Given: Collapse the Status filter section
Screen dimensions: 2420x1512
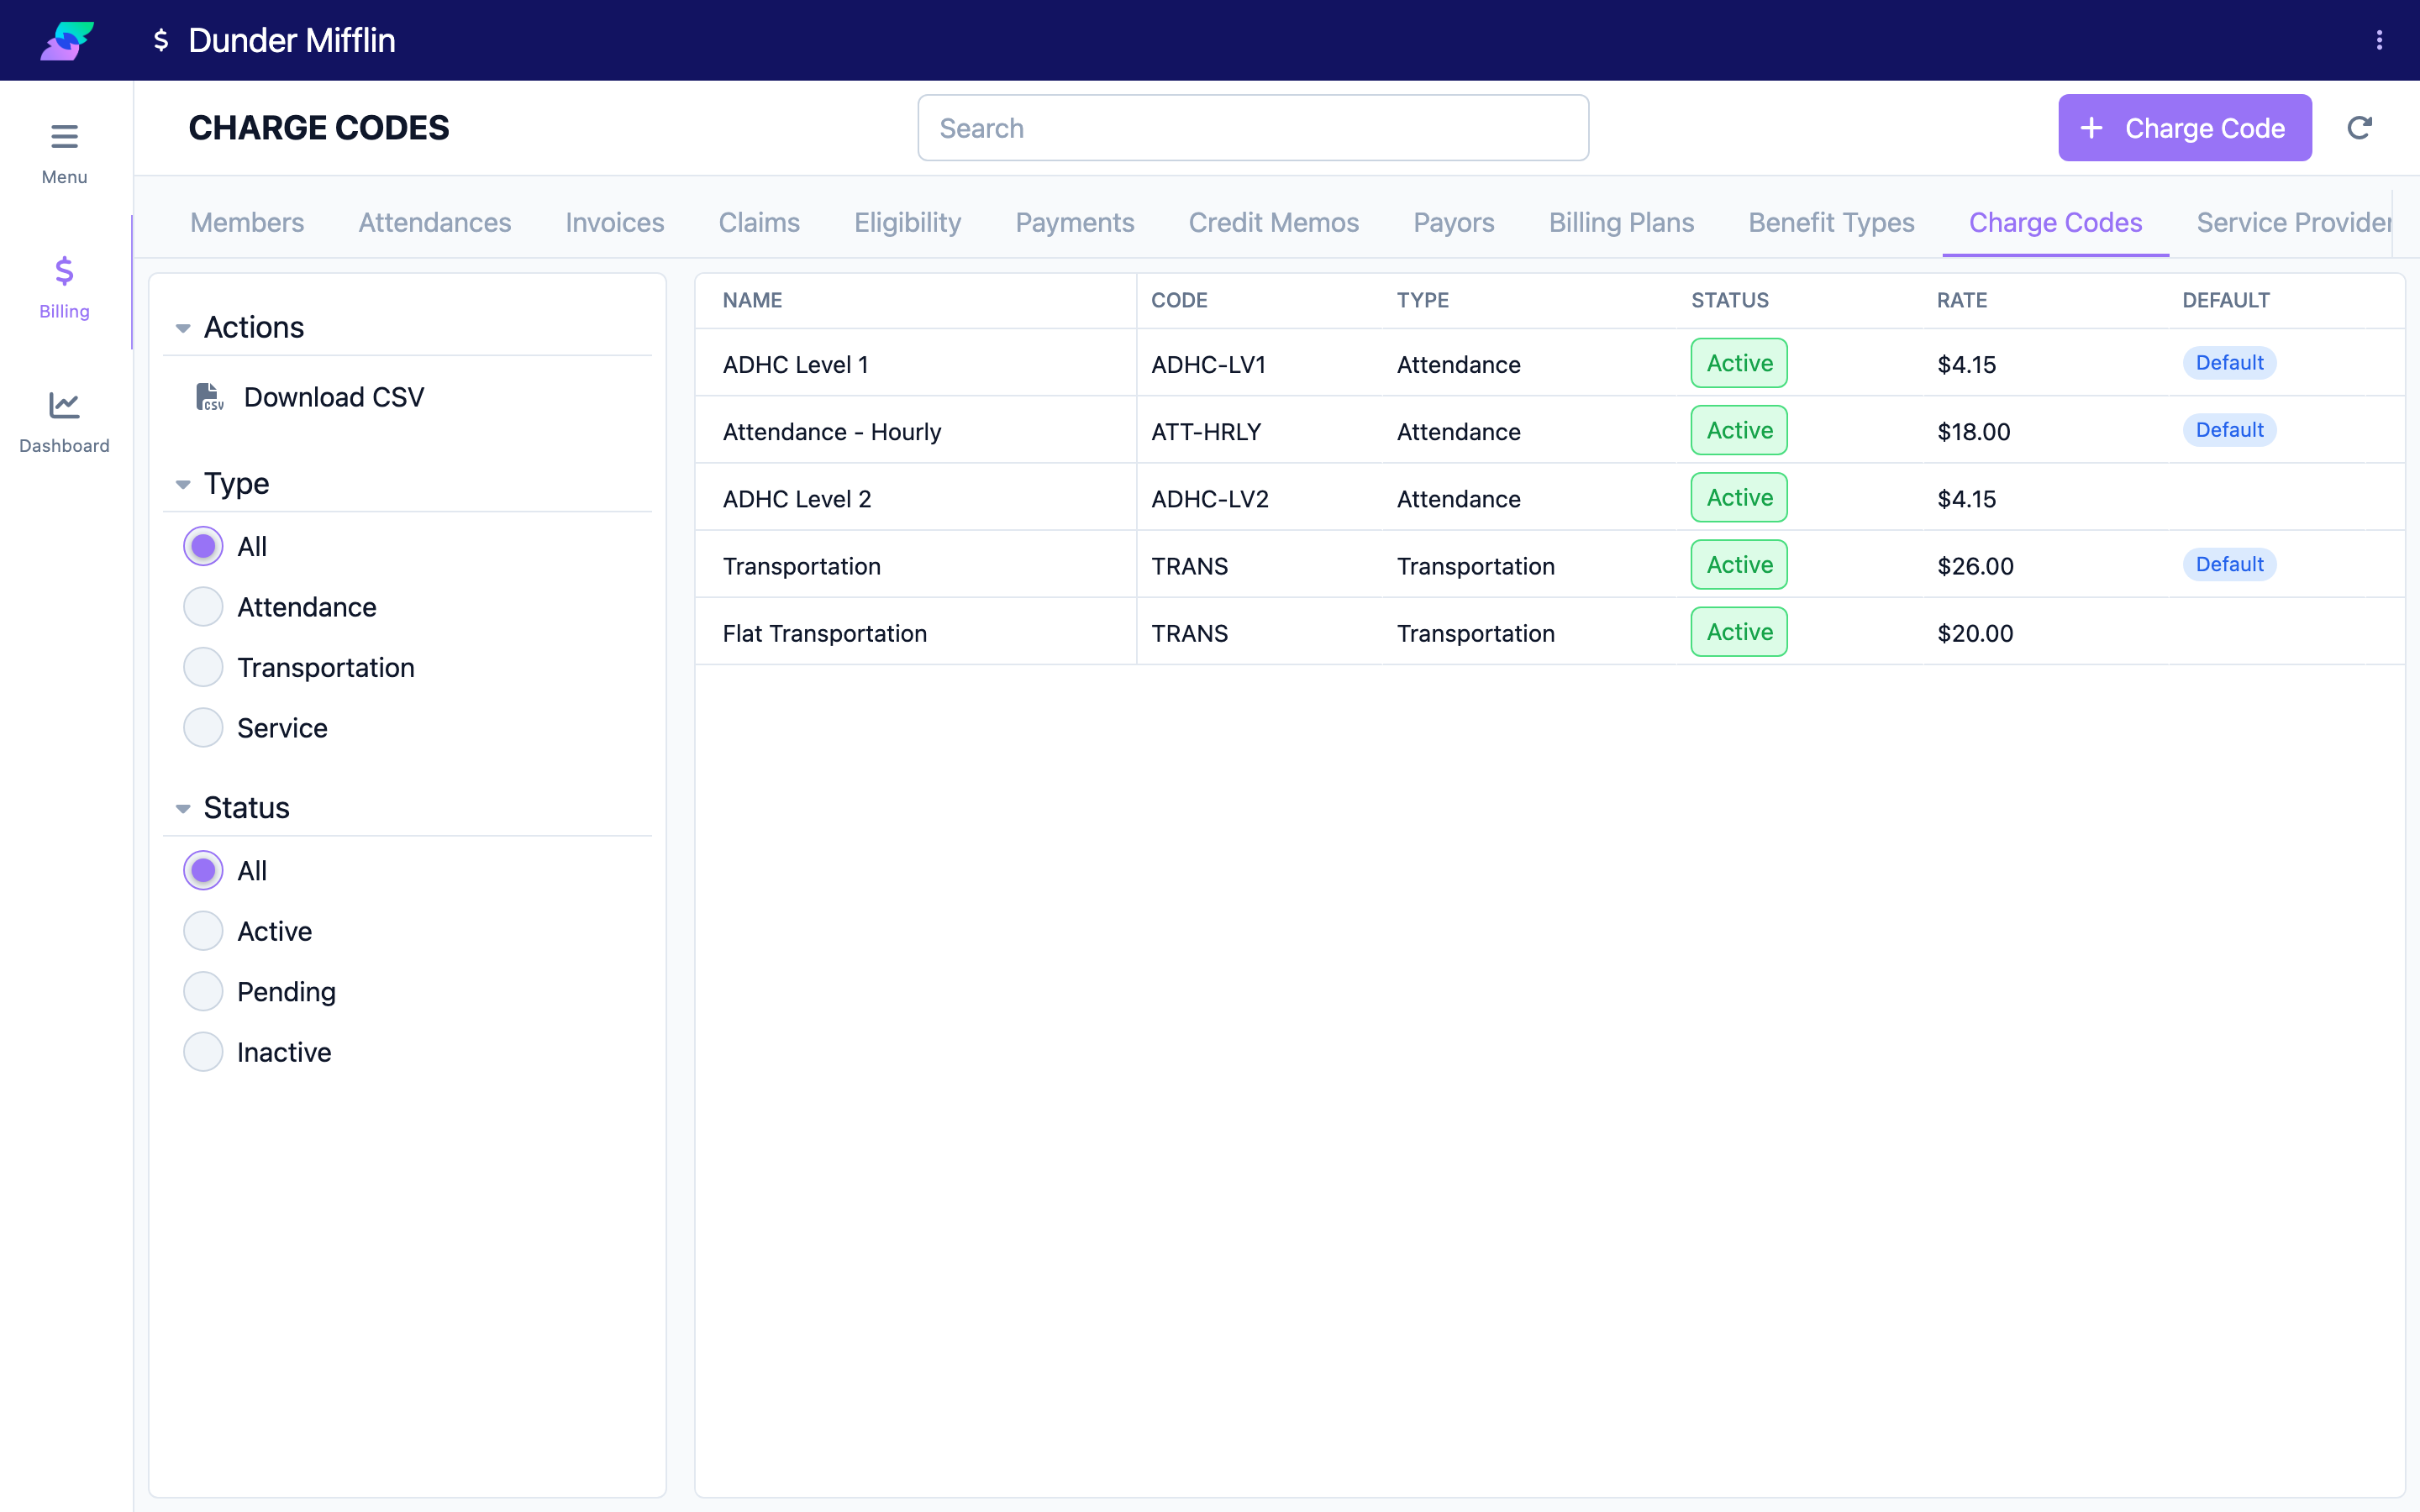Looking at the screenshot, I should point(183,808).
